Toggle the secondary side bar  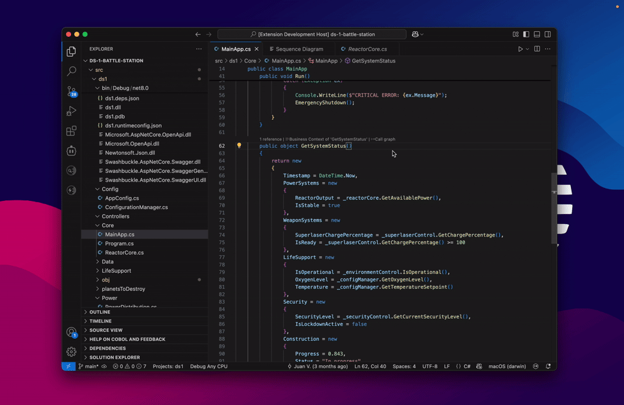click(x=547, y=34)
